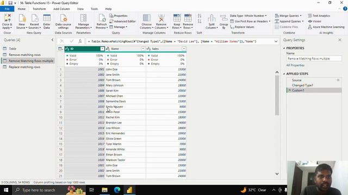Click the Remove Rows icon
Screen dimensions: 348x195
(x=188, y=18)
